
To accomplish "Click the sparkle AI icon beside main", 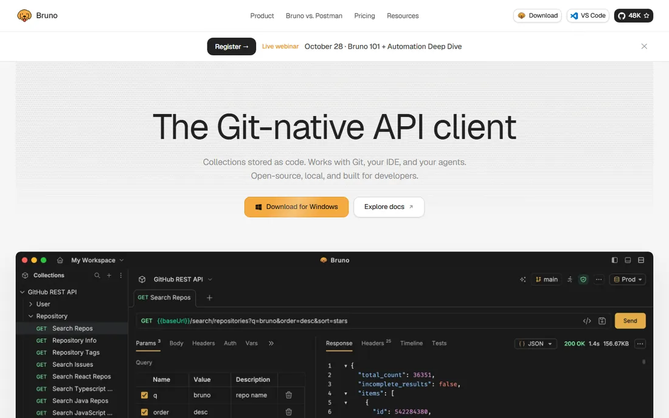I will coord(522,279).
